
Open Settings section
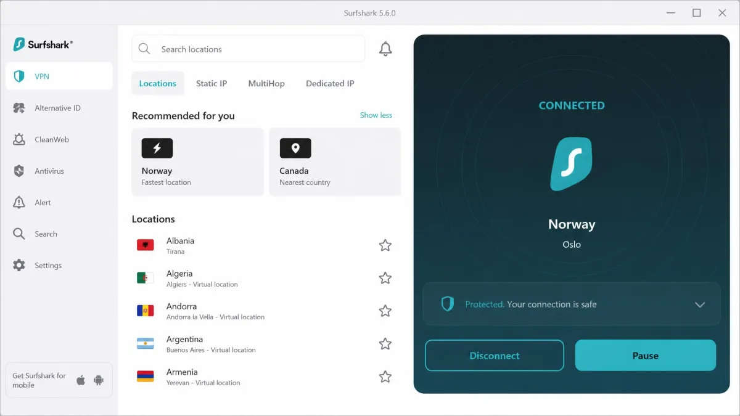(59, 265)
